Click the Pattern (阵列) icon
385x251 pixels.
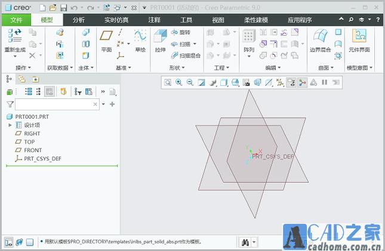coord(248,36)
